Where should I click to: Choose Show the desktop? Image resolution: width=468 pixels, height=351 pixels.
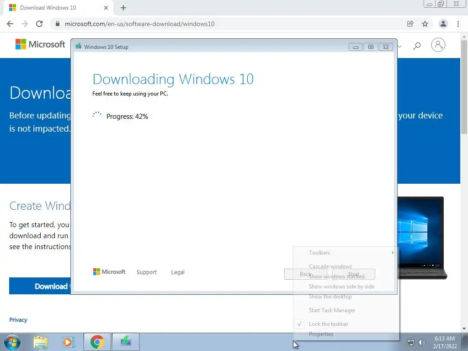(x=346, y=297)
